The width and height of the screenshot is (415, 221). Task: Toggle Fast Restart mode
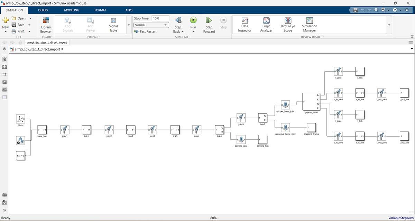click(145, 31)
